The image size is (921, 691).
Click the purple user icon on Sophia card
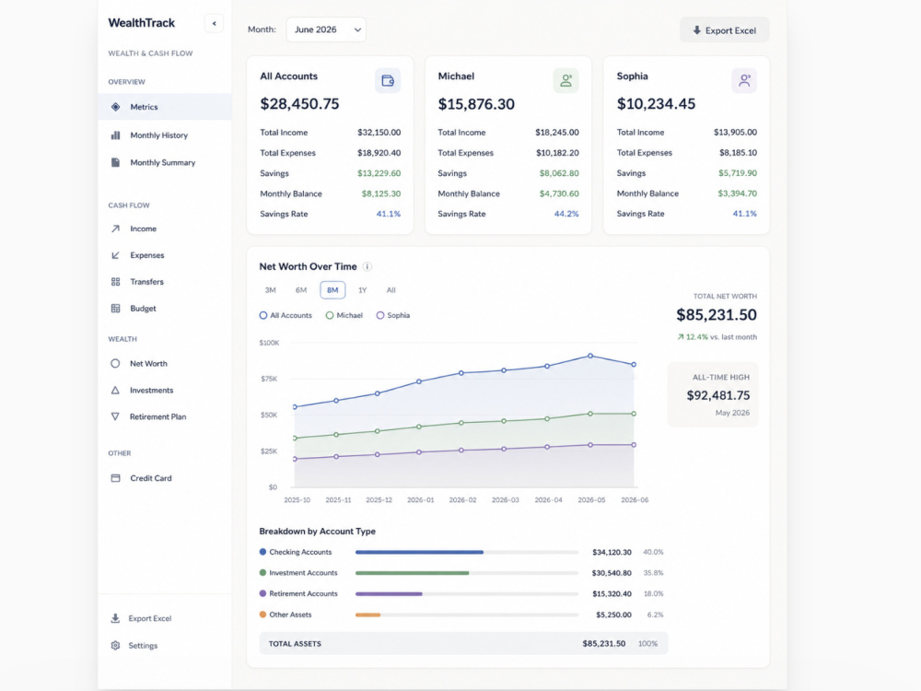(744, 80)
